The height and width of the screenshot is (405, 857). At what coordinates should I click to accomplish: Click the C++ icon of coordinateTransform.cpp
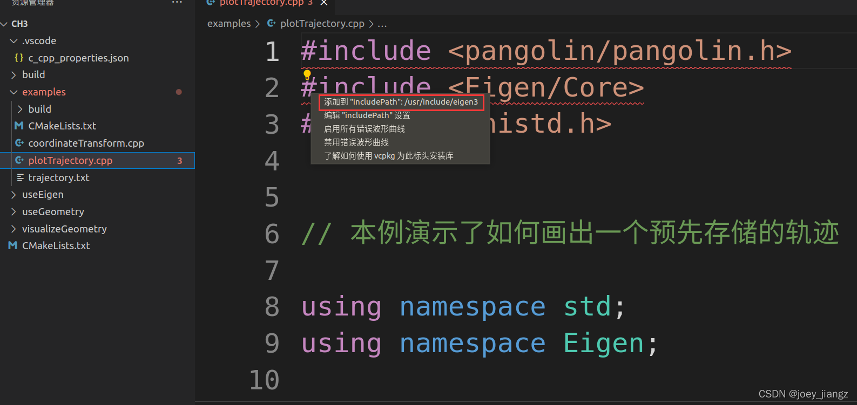click(x=19, y=143)
